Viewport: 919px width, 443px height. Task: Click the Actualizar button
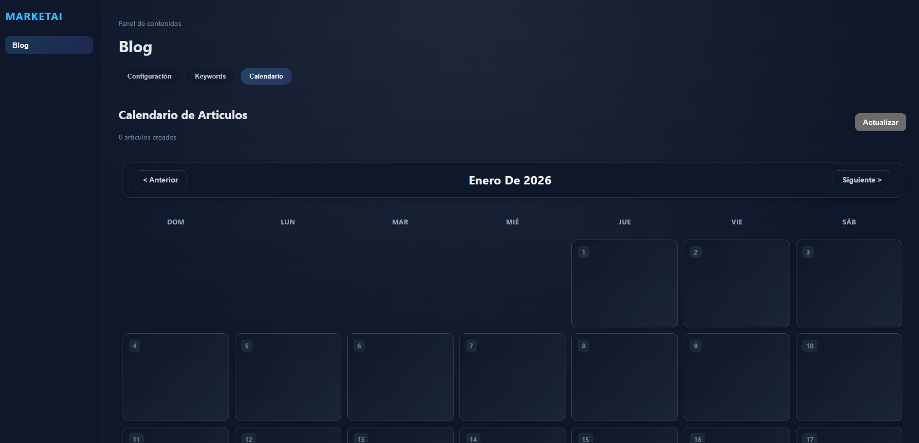(880, 122)
